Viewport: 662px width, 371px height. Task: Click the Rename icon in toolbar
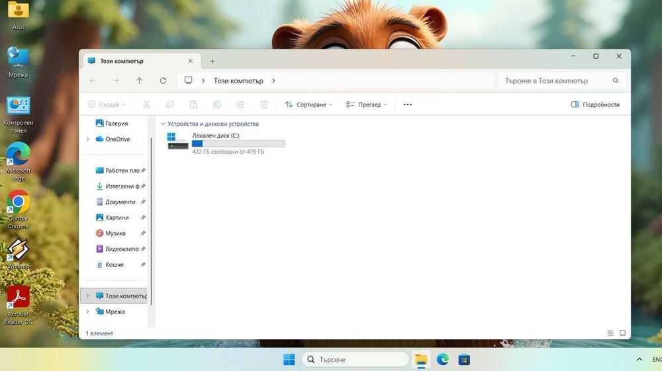(217, 104)
